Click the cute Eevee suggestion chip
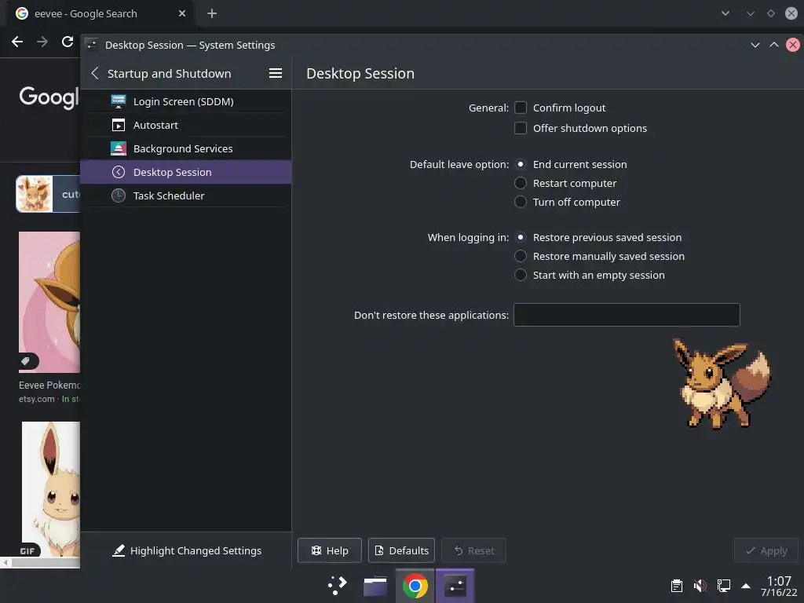804x603 pixels. tap(48, 194)
